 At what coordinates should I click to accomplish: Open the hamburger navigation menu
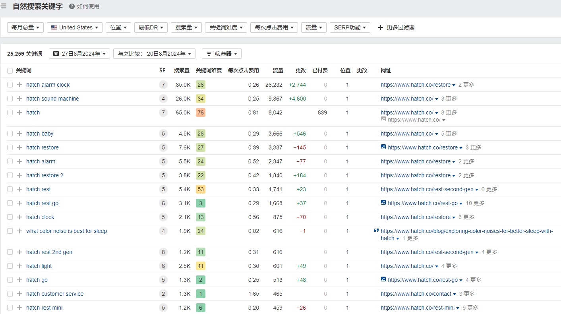[4, 6]
